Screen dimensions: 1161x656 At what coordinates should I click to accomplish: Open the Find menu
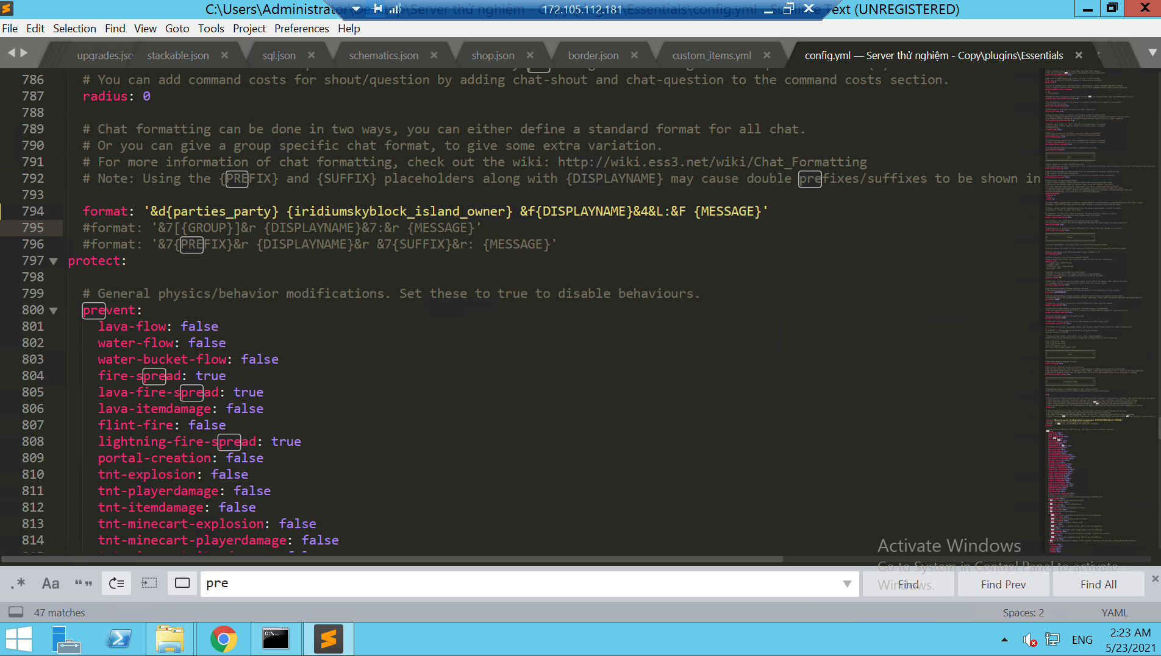(x=115, y=29)
